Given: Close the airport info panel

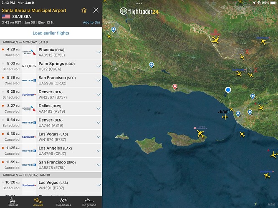Looking at the screenshot, I should (x=96, y=10).
